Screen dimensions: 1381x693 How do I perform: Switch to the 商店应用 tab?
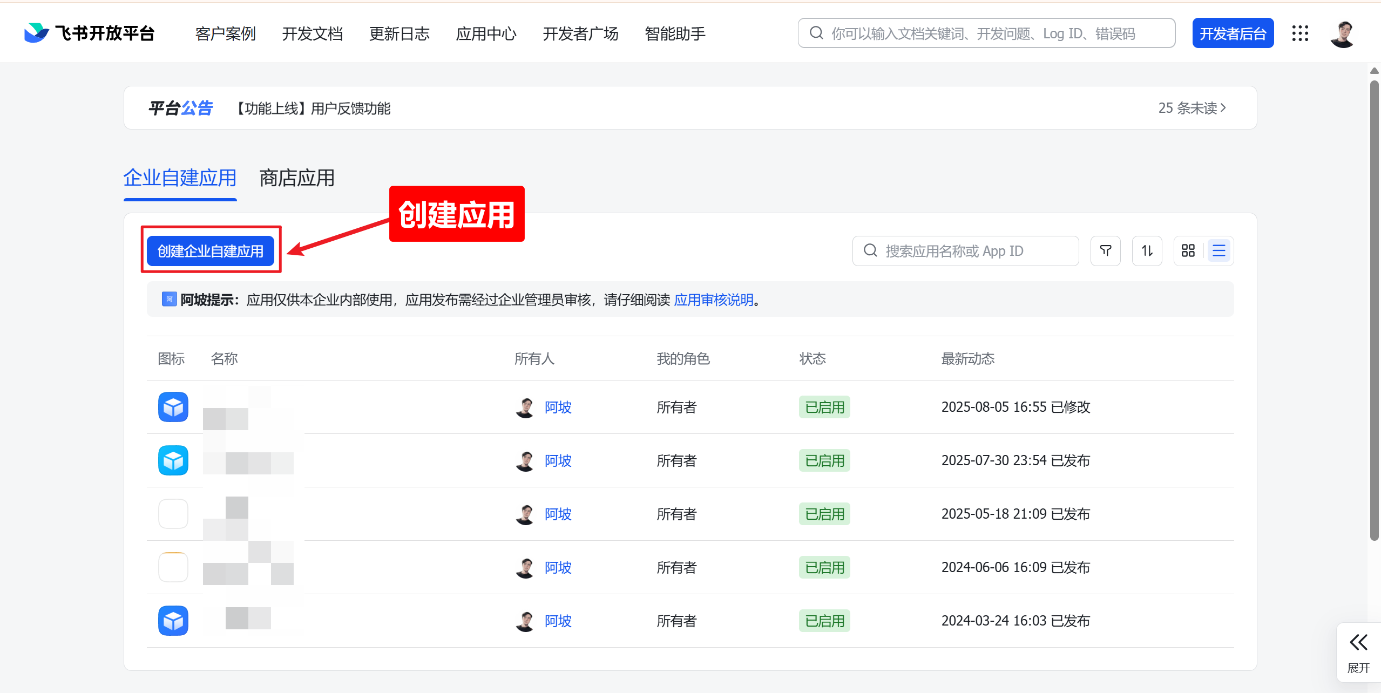click(296, 178)
